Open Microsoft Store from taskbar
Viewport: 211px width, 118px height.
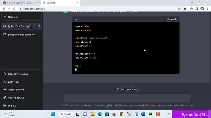tap(107, 114)
